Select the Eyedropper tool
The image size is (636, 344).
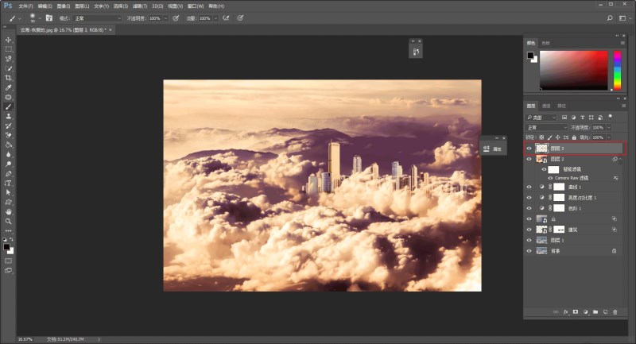pos(9,87)
